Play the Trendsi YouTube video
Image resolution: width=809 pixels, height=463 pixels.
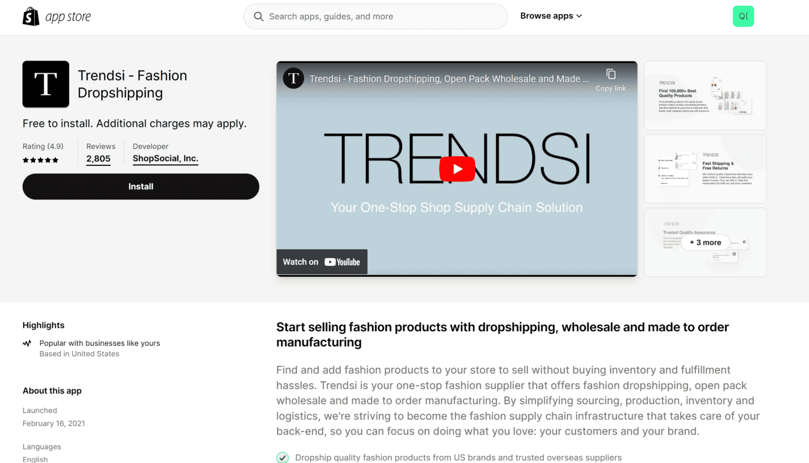(x=457, y=169)
